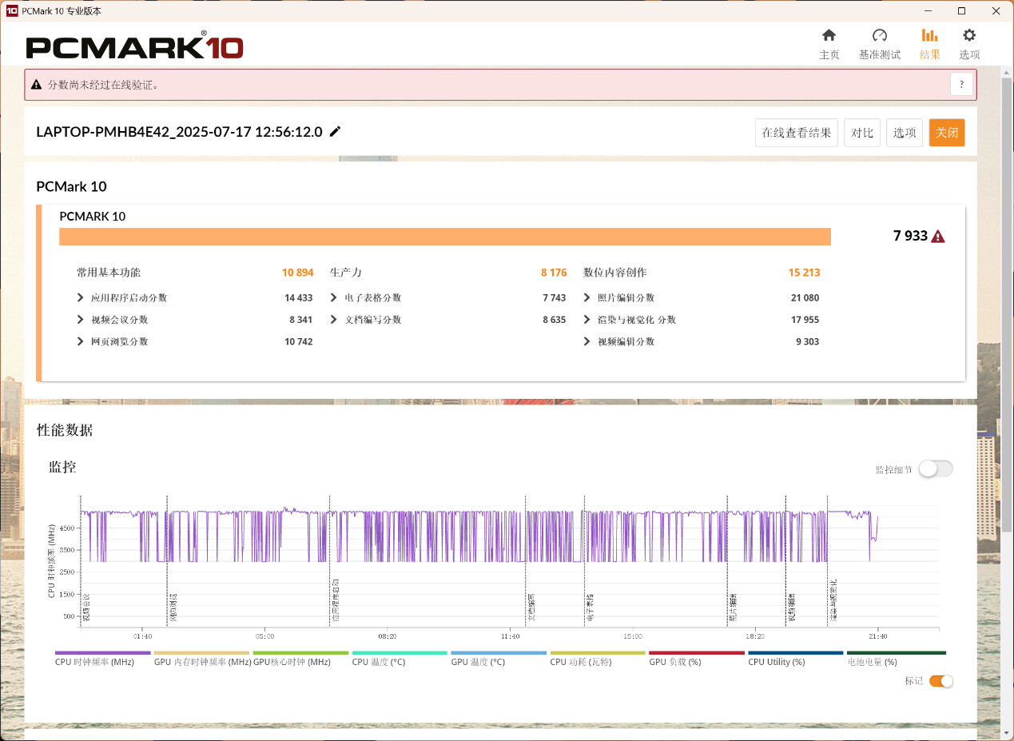Open the Benchmarks (基准测试) gauge icon

(879, 36)
